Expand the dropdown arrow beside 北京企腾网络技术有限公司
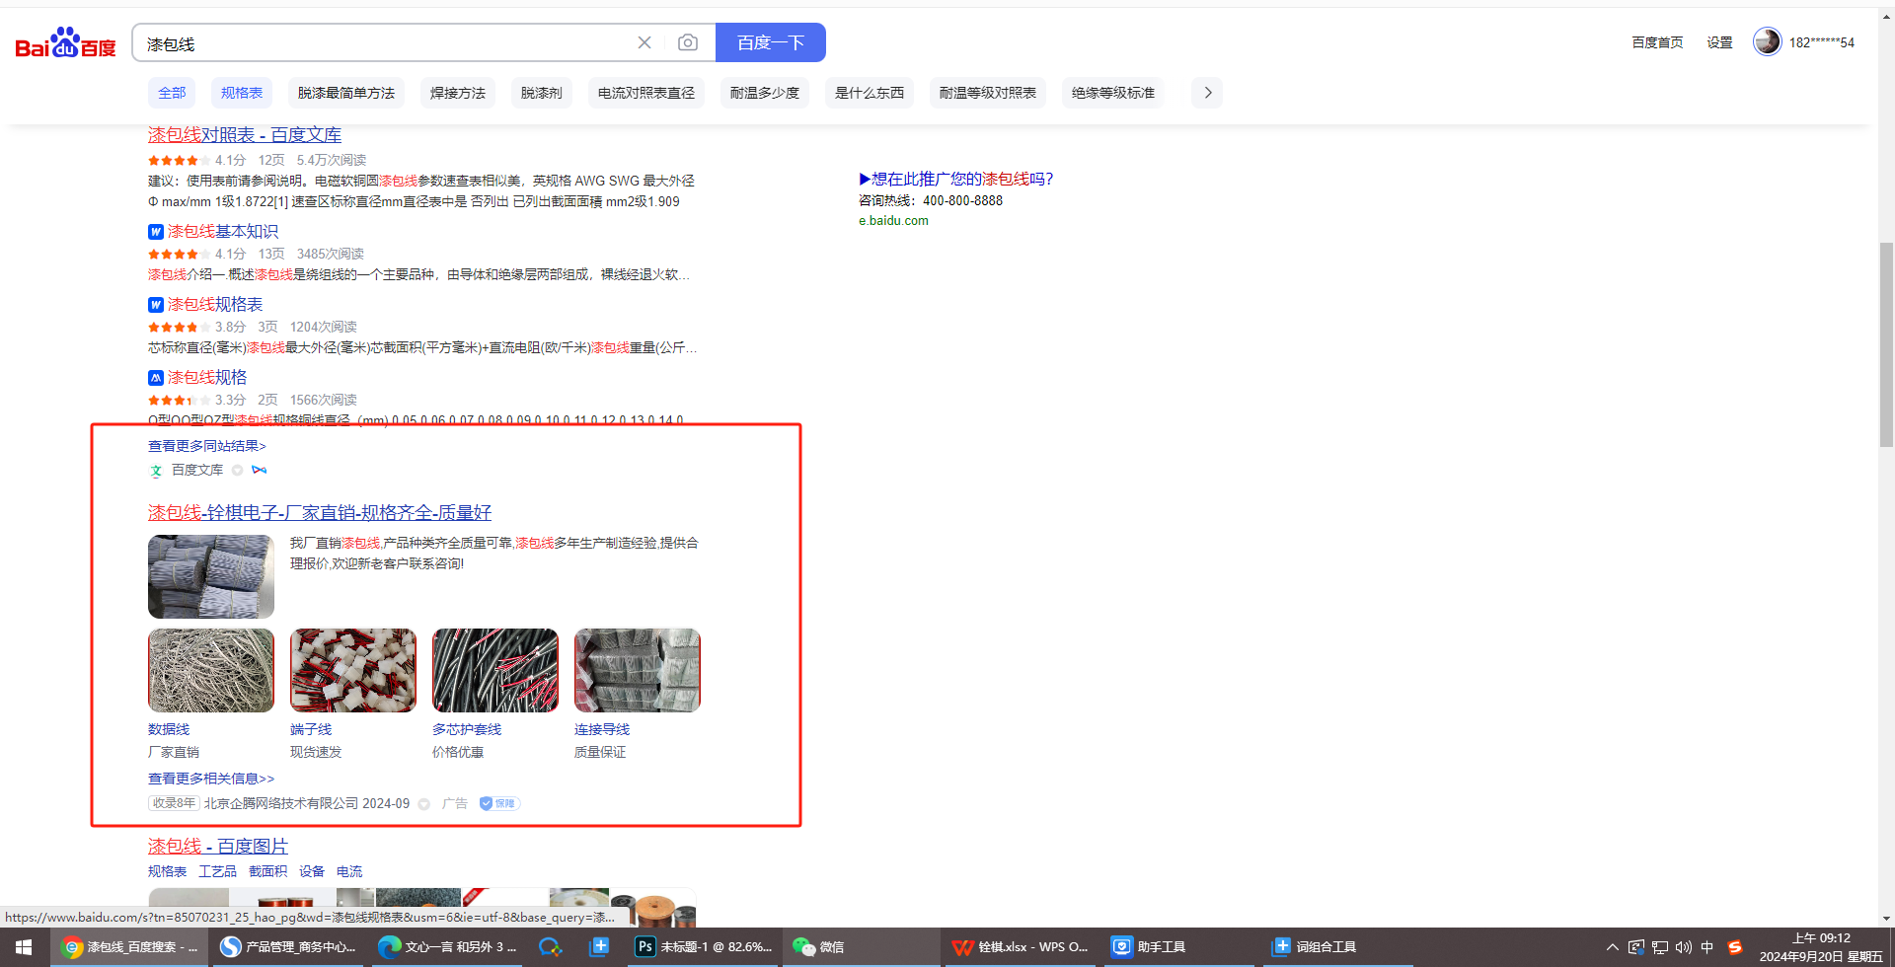Image resolution: width=1895 pixels, height=967 pixels. click(x=424, y=804)
